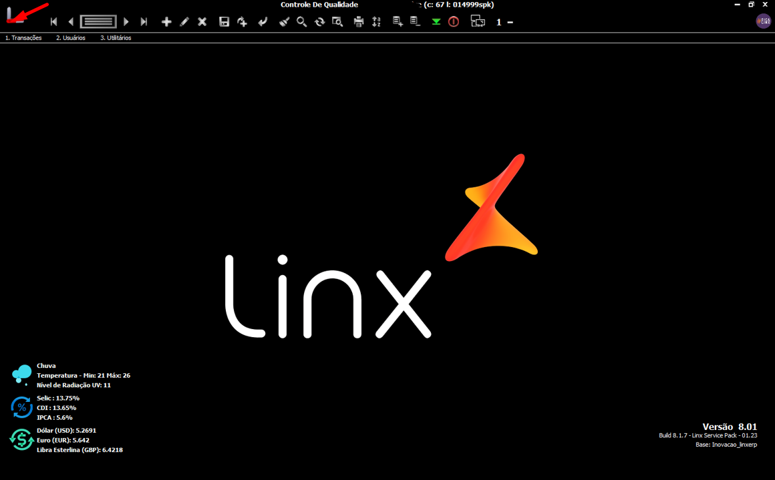Image resolution: width=775 pixels, height=480 pixels.
Task: Click the 'IPCA : 5.6%' text
Action: (54, 418)
